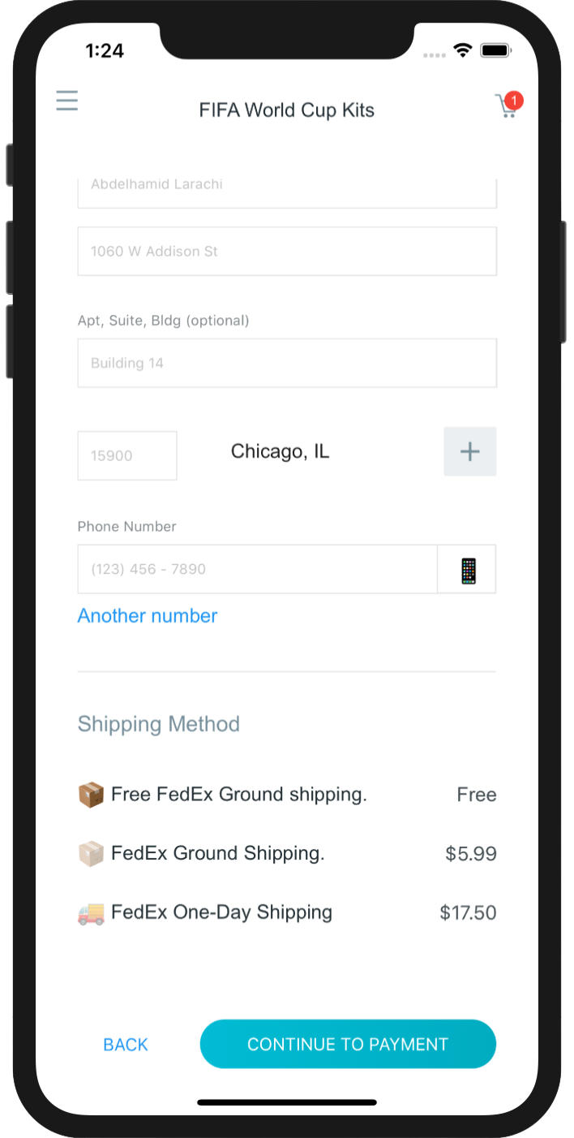The height and width of the screenshot is (1138, 574).
Task: Tap the light box icon for FedEx Ground
Action: (91, 854)
